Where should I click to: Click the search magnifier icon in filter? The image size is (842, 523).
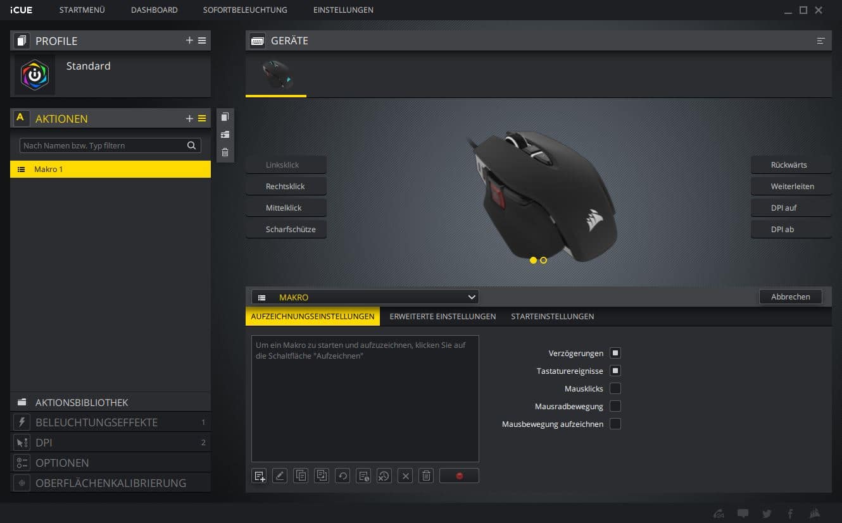pyautogui.click(x=191, y=145)
